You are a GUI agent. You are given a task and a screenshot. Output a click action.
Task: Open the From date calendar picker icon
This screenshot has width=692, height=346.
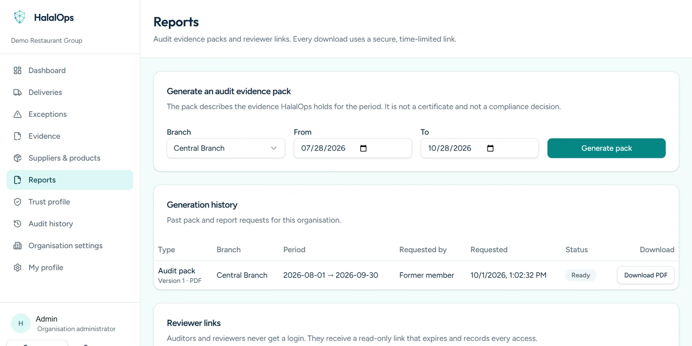[363, 148]
